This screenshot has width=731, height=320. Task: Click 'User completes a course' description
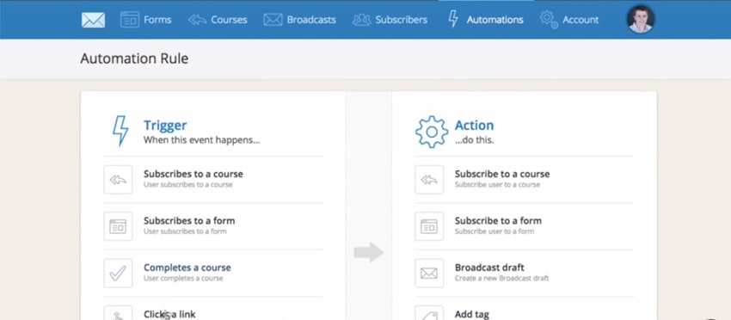[183, 279]
